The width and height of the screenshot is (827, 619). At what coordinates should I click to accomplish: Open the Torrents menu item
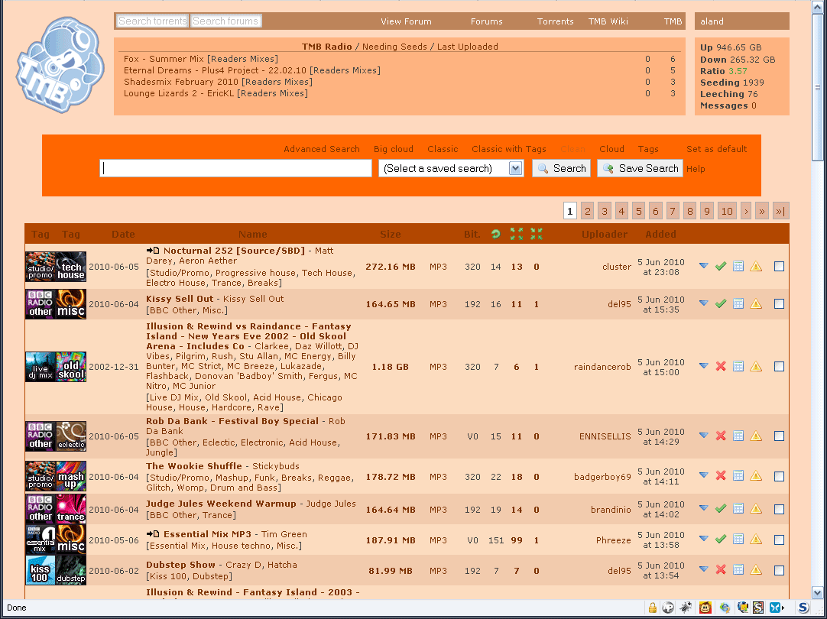555,21
